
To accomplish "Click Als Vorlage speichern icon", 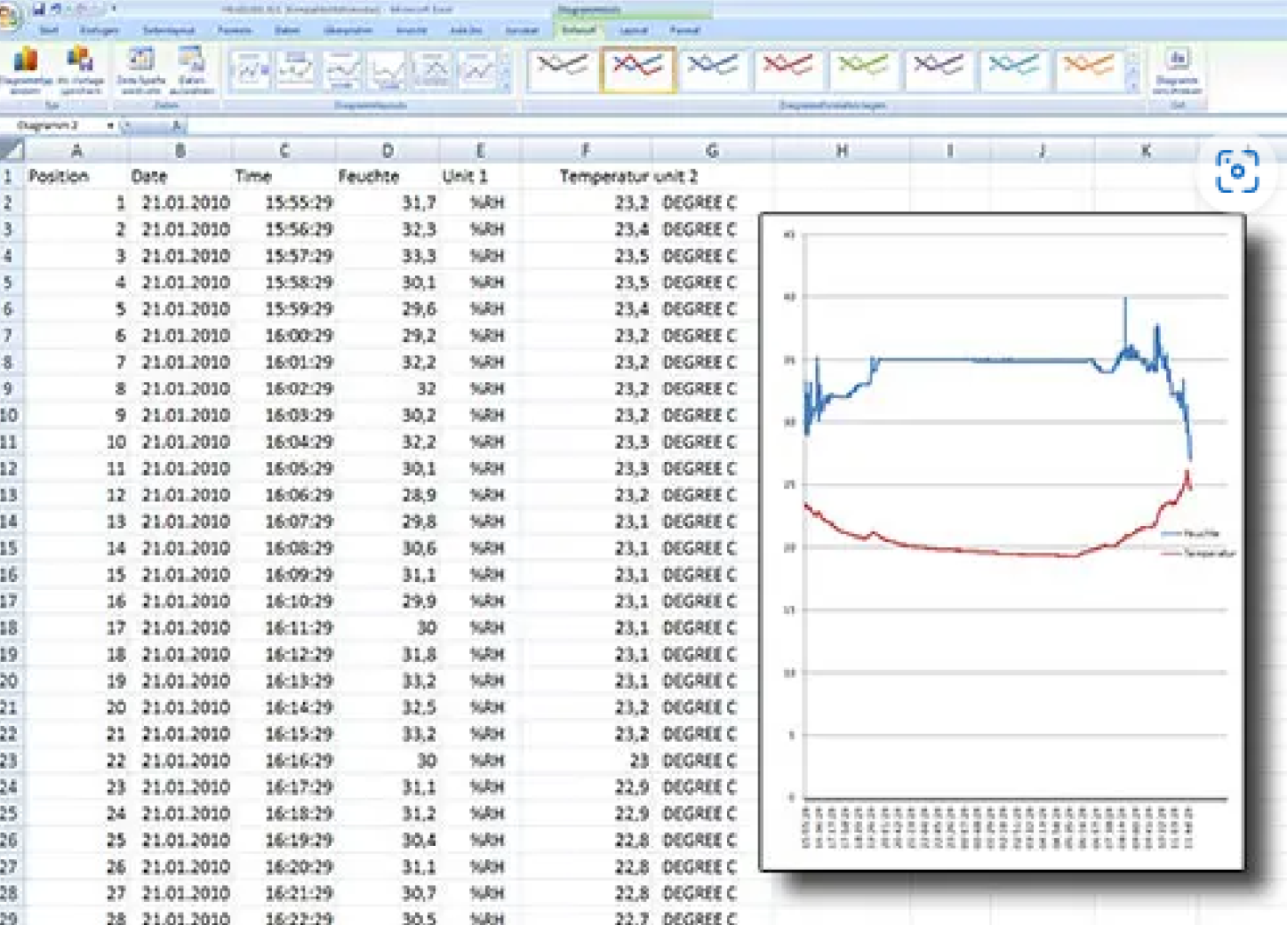I will tap(81, 69).
